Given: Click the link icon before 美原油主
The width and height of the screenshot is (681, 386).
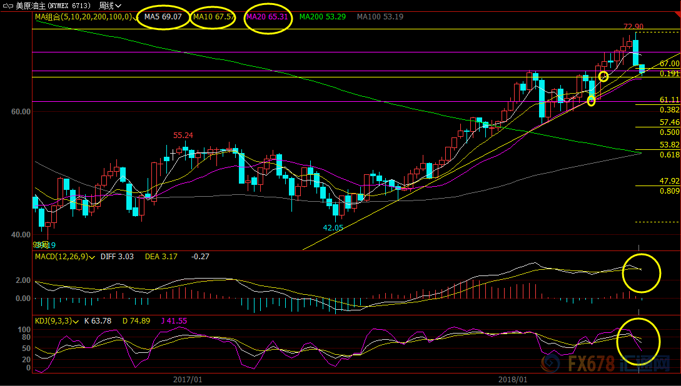Looking at the screenshot, I should point(8,6).
